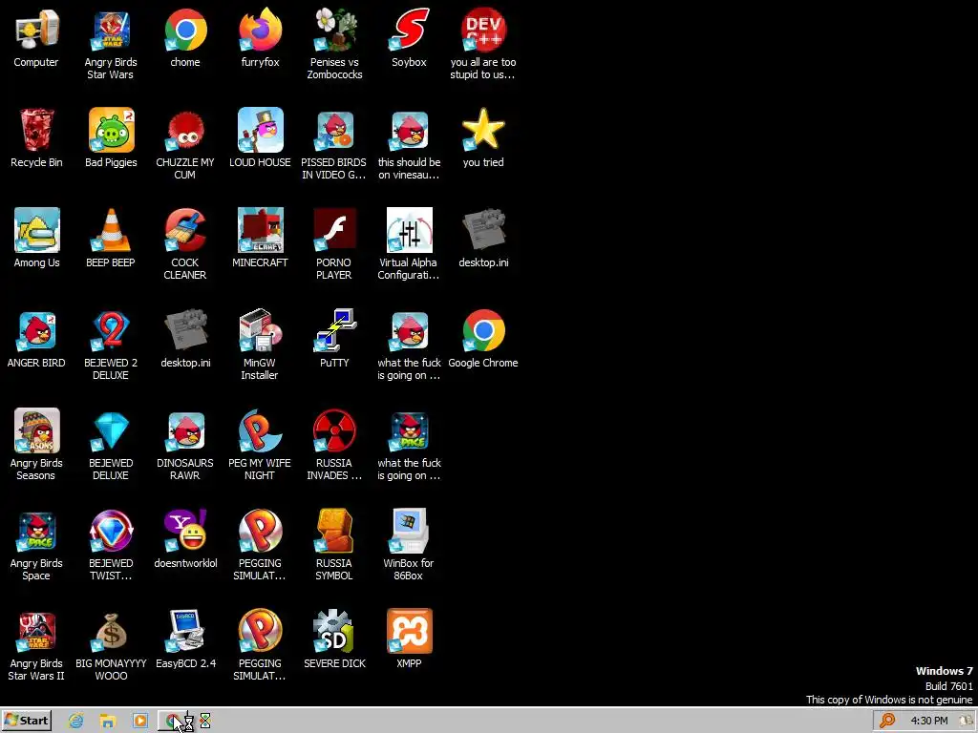Open Windows Explorer folder in taskbar
This screenshot has width=978, height=733.
pyautogui.click(x=108, y=722)
